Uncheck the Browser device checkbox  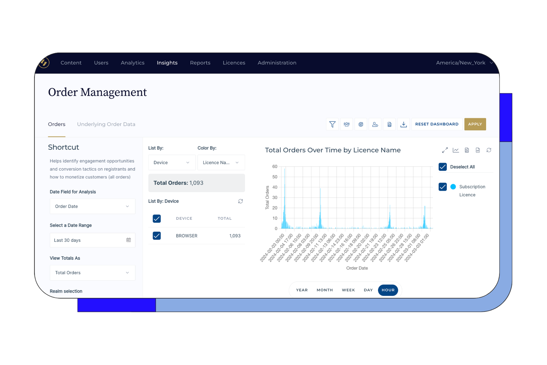pos(156,235)
